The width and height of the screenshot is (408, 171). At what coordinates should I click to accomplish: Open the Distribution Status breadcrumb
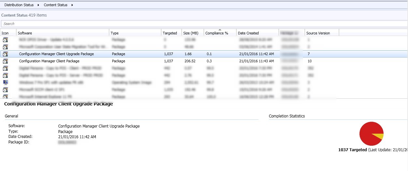tap(19, 5)
